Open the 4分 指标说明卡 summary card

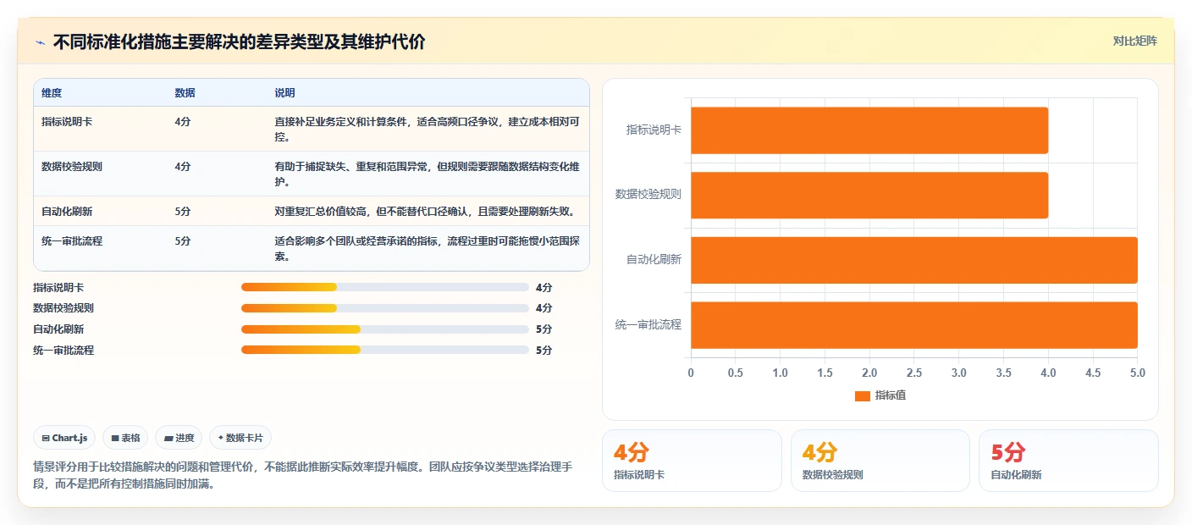pos(692,461)
